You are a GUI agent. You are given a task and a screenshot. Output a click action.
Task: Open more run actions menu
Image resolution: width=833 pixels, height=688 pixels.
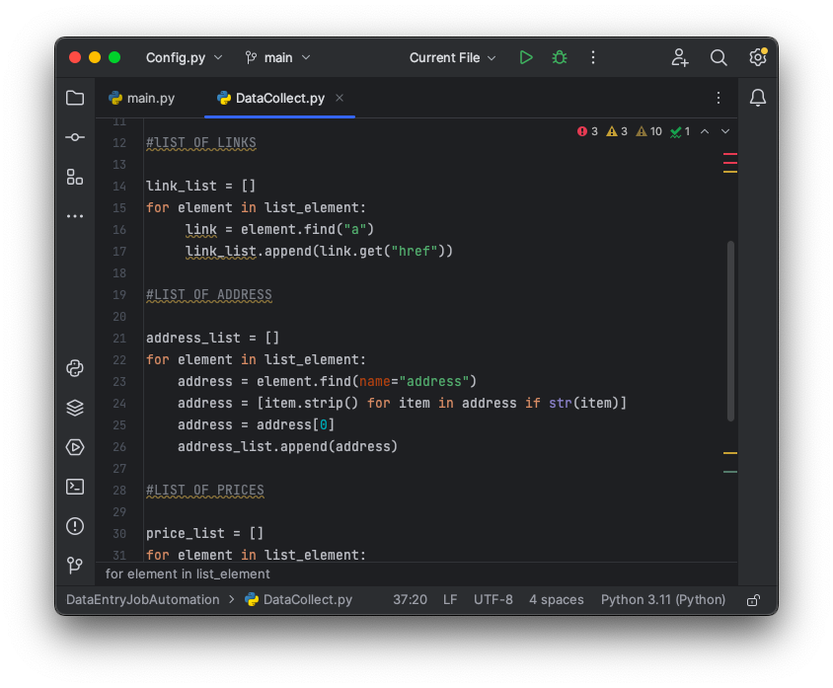point(593,57)
